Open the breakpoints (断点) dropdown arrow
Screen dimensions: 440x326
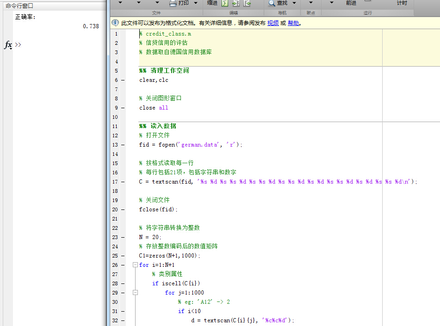(x=310, y=2)
